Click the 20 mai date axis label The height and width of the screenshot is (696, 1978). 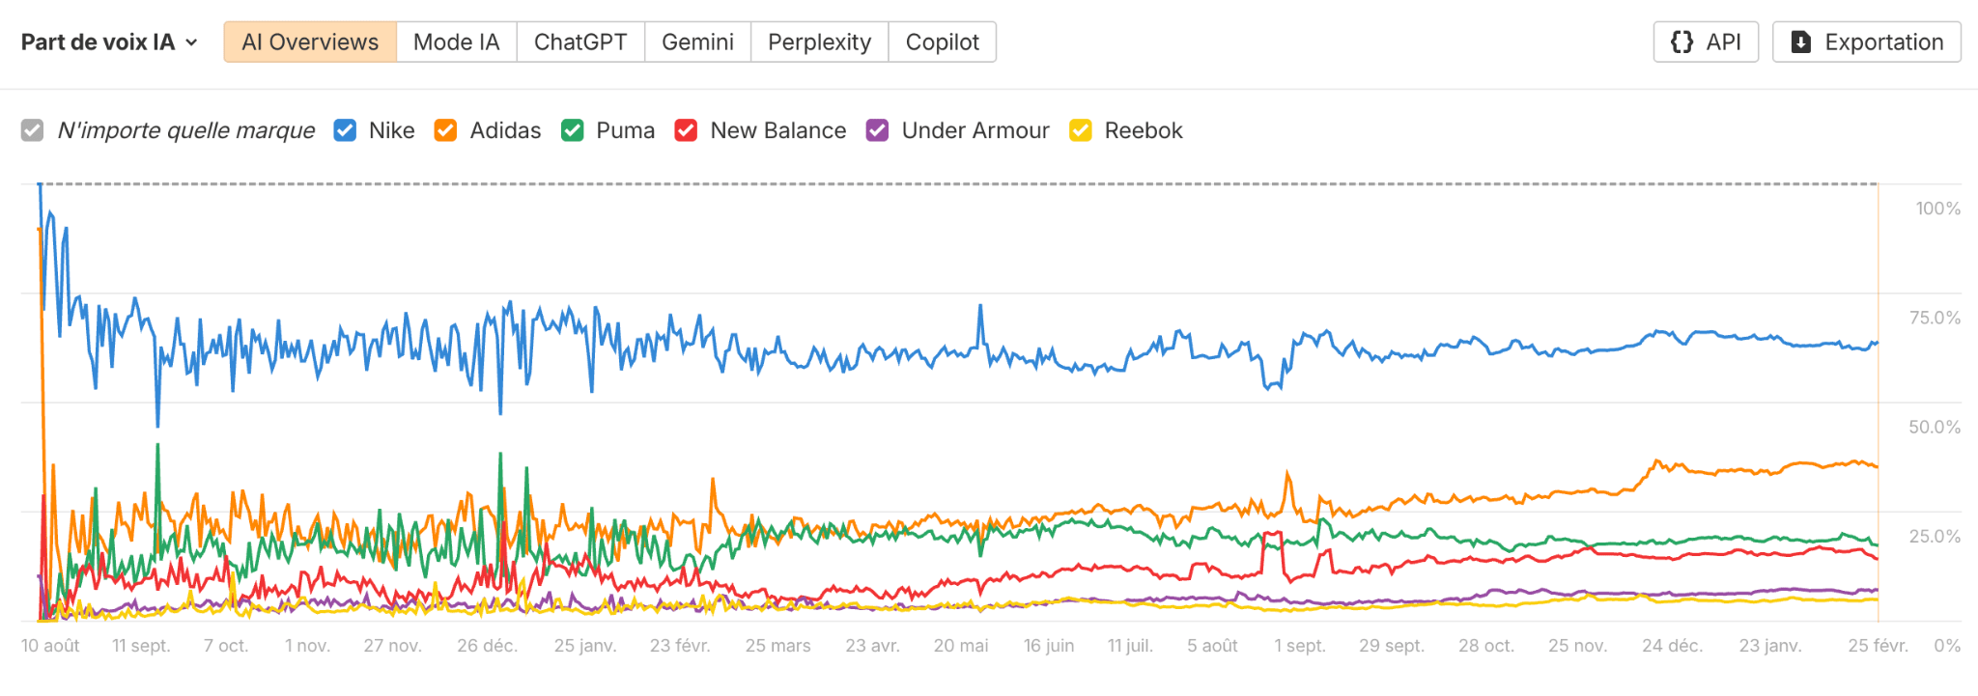[x=960, y=646]
